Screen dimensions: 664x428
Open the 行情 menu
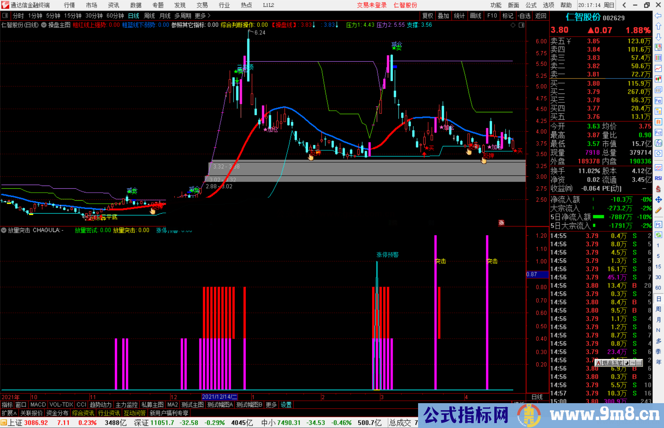point(69,5)
